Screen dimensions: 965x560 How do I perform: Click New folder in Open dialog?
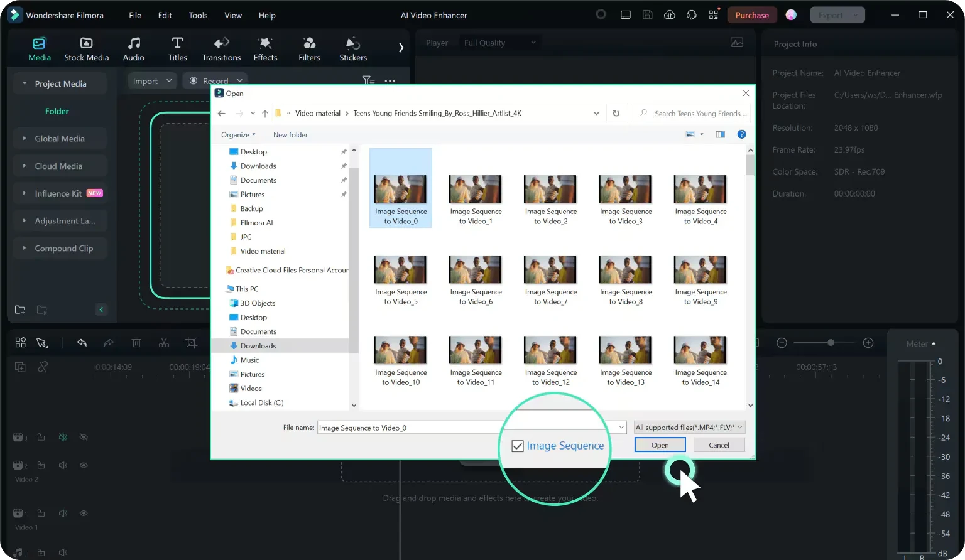(x=290, y=135)
